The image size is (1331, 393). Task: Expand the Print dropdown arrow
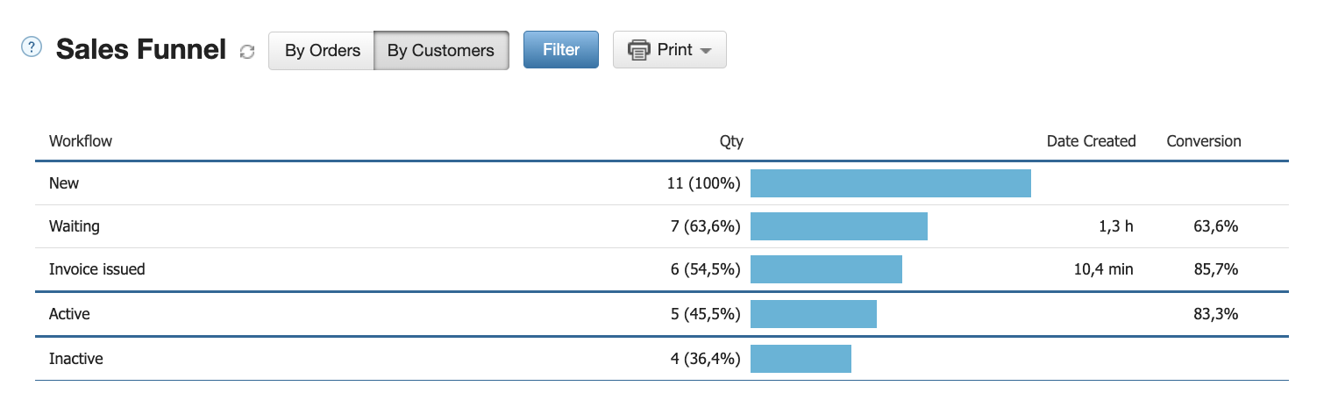pyautogui.click(x=705, y=52)
